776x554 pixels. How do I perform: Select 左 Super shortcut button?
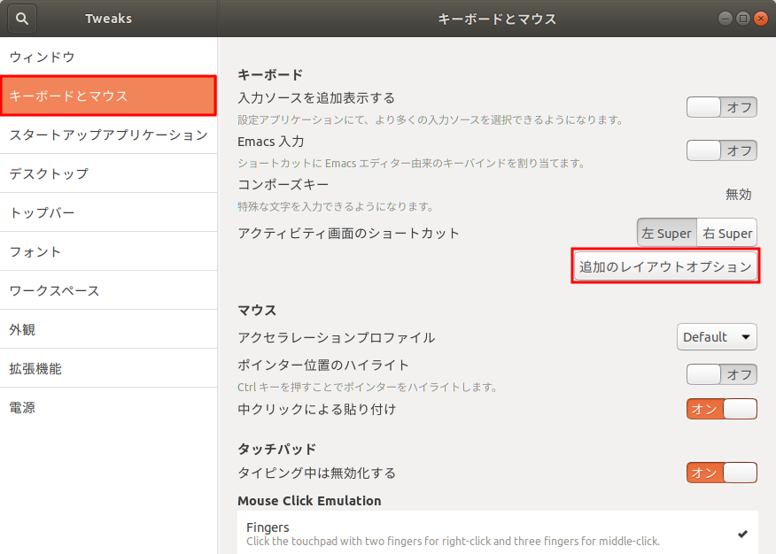pyautogui.click(x=666, y=234)
